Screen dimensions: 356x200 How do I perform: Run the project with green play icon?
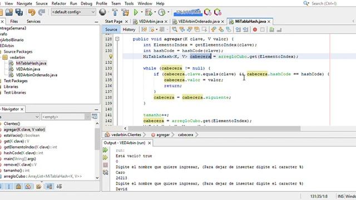[136, 12]
